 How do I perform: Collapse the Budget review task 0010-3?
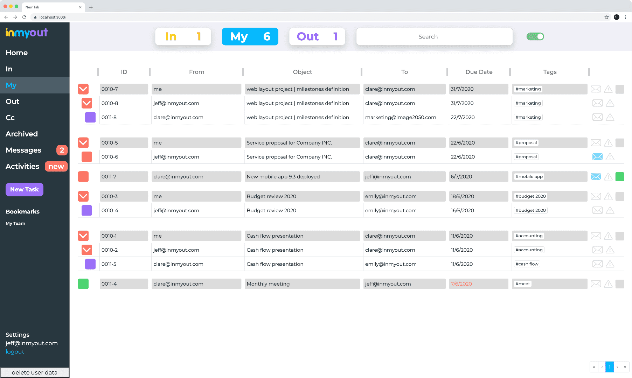click(83, 196)
